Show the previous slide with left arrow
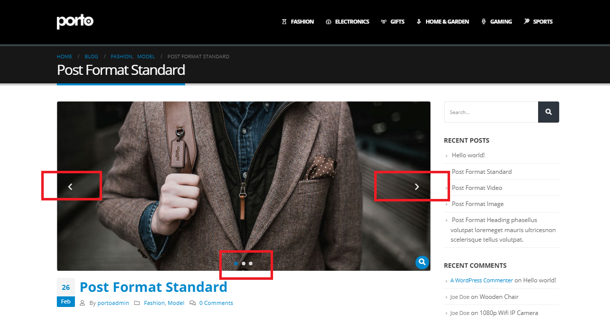Screen dimensions: 610x318 70,186
